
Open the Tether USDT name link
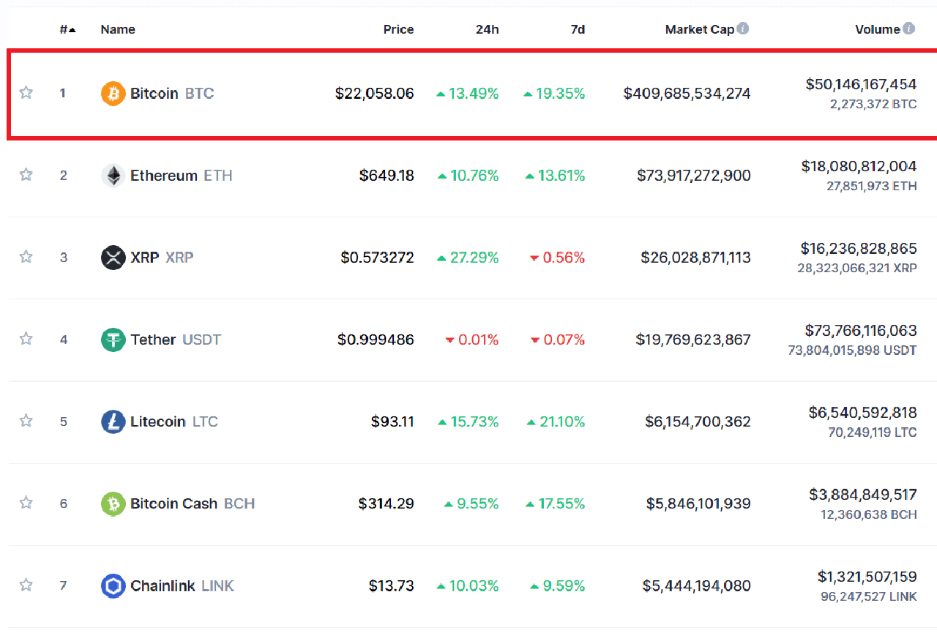(x=176, y=340)
